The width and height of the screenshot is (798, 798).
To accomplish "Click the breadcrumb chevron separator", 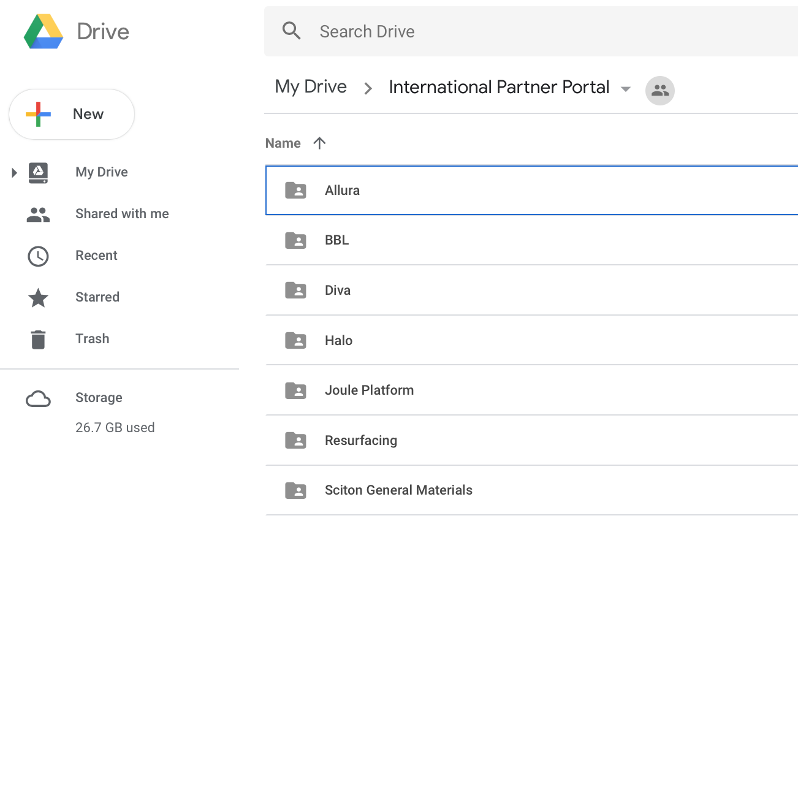I will pyautogui.click(x=368, y=89).
